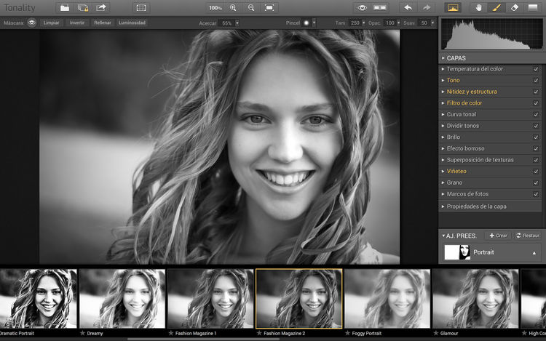Image resolution: width=546 pixels, height=341 pixels.
Task: Toggle the preview eye icon in top toolbar
Action: [x=362, y=8]
